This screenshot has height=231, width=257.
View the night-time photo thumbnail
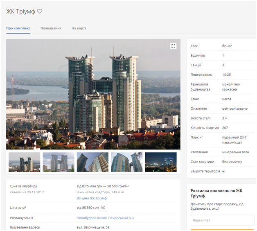tap(160, 162)
